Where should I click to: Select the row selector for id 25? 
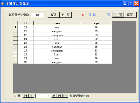[x=15, y=42]
